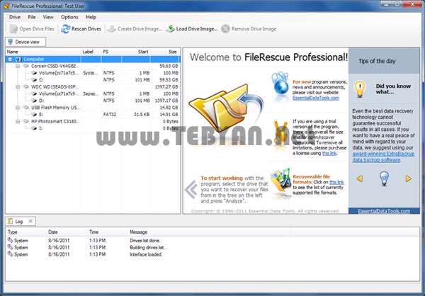The width and height of the screenshot is (425, 296).
Task: Click the WDC WD15EADS drive icon
Action: coord(26,86)
